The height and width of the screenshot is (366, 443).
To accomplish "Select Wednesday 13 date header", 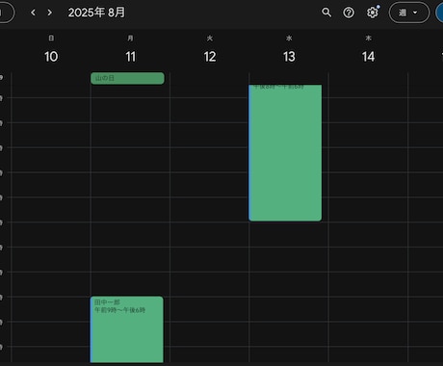I will (x=289, y=57).
